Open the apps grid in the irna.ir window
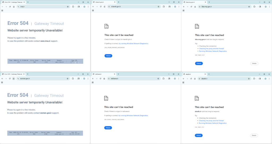The image size is (272, 144). [2, 11]
